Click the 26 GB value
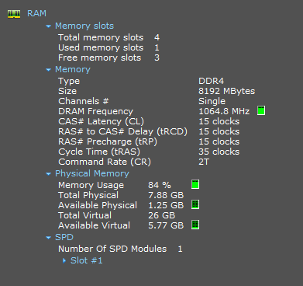 pos(161,215)
